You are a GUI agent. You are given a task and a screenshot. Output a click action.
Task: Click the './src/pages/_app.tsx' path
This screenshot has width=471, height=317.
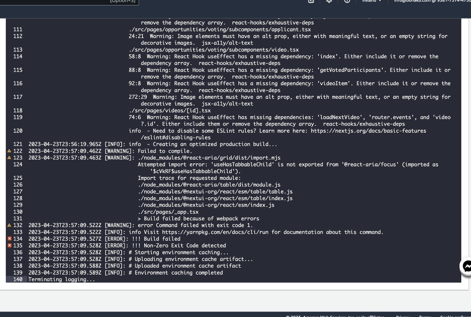[x=168, y=212]
